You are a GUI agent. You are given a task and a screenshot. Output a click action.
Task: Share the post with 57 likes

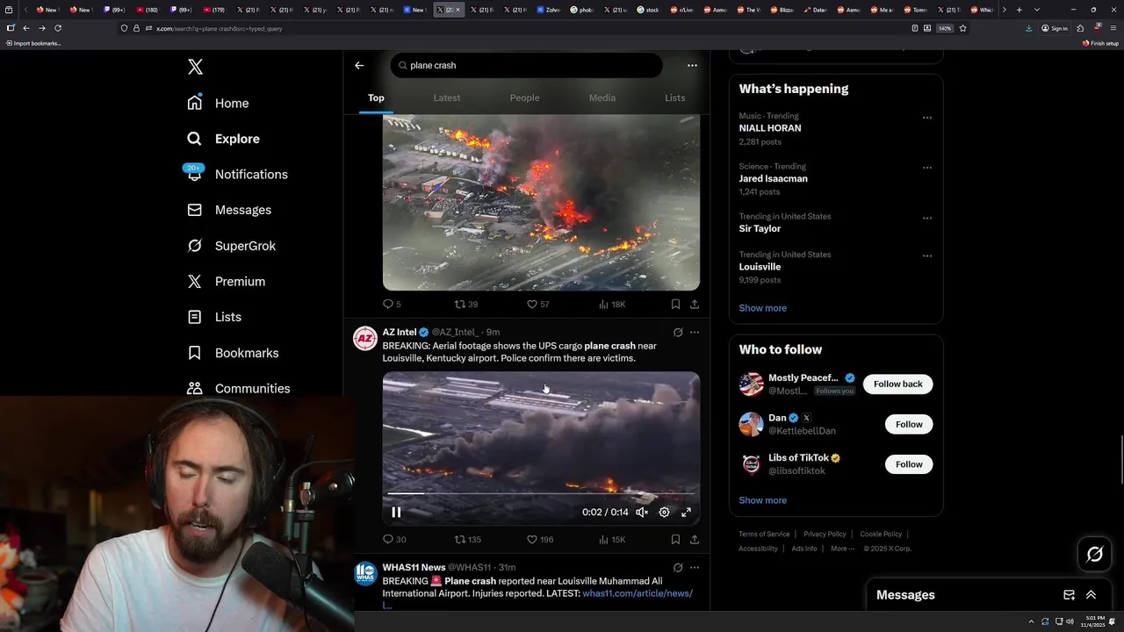click(695, 305)
